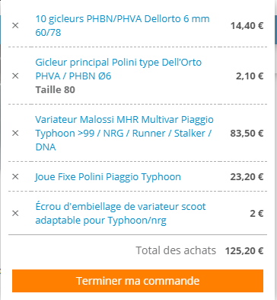The width and height of the screenshot is (277, 300).
Task: View Variateur Malossi MHR Multivar Piaggio product
Action: (124, 133)
